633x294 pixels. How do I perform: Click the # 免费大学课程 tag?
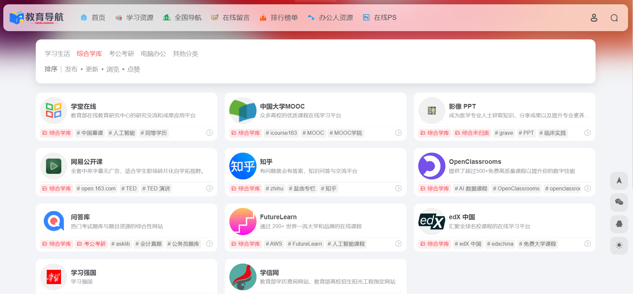pos(538,244)
